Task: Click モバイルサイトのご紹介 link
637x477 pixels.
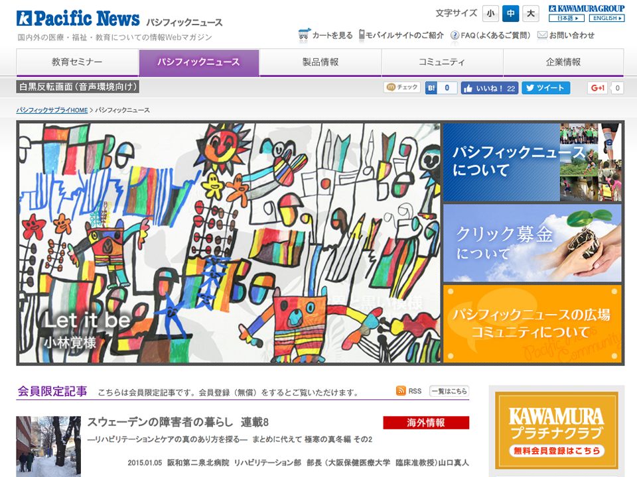Action: click(405, 36)
